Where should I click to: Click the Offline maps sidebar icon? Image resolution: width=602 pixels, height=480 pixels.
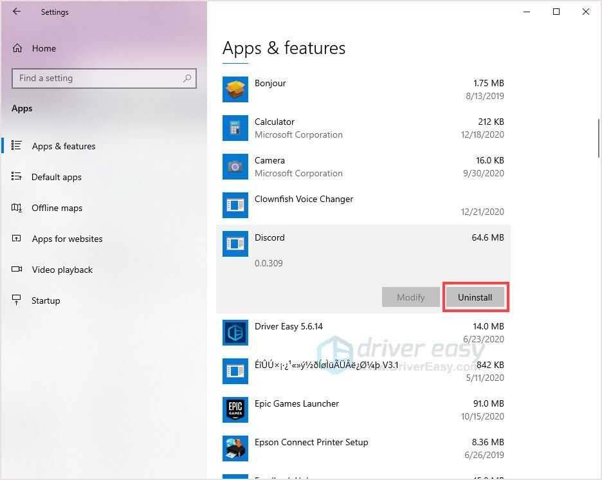[17, 208]
